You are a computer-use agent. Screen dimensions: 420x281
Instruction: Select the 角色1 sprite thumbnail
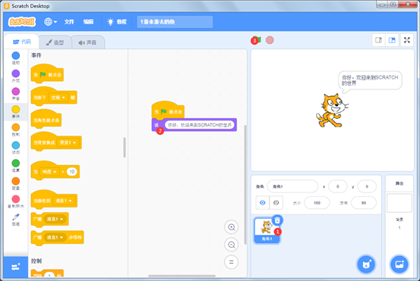267,230
